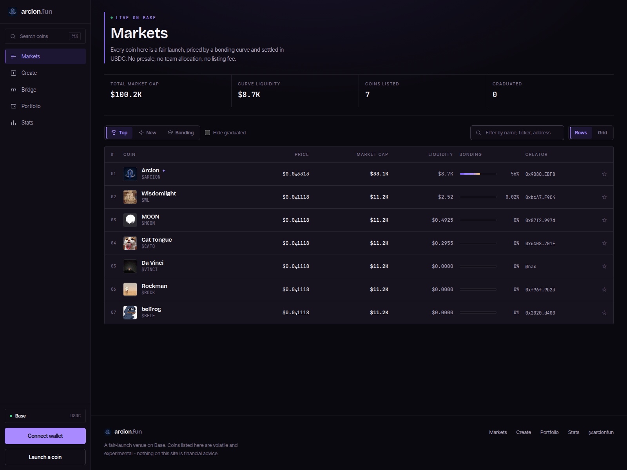Click the Connect wallet button
The image size is (627, 470).
click(x=45, y=436)
